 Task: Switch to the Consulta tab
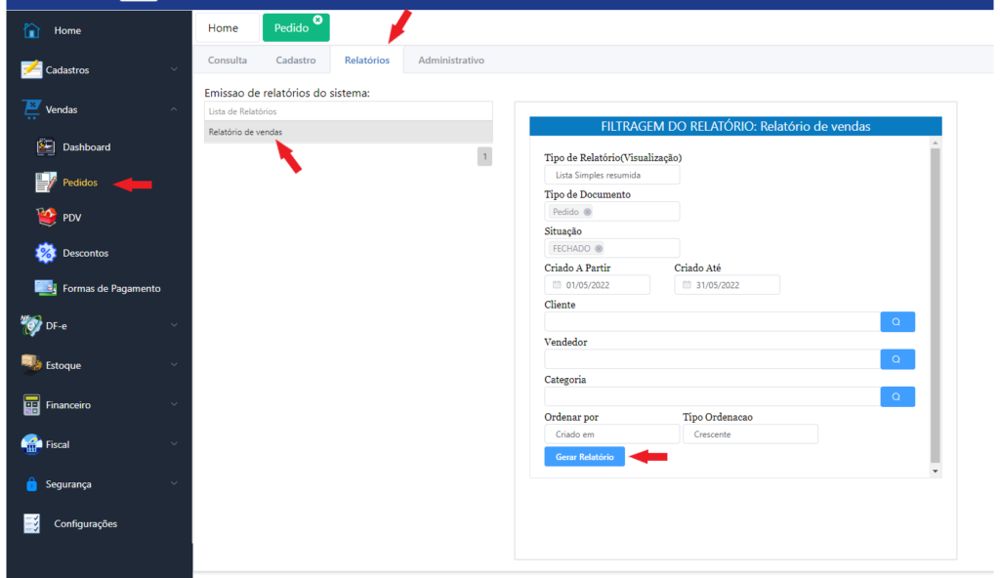[227, 61]
